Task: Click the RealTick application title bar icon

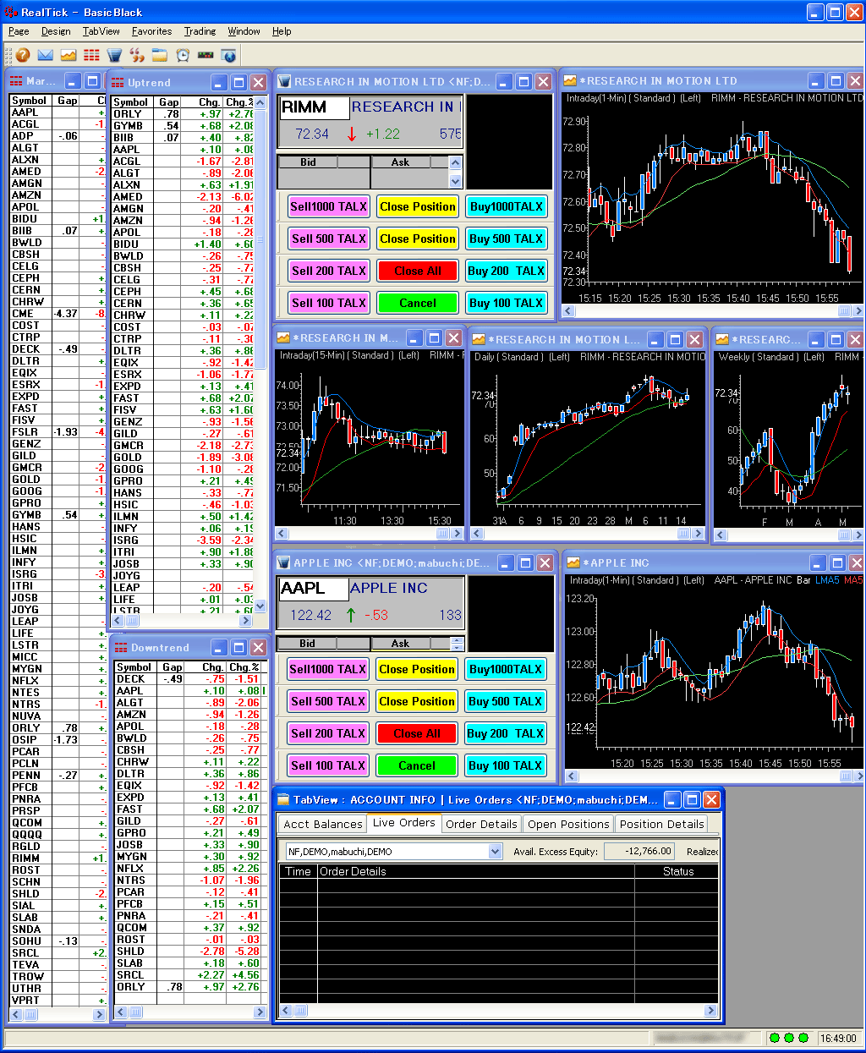Action: [x=11, y=12]
